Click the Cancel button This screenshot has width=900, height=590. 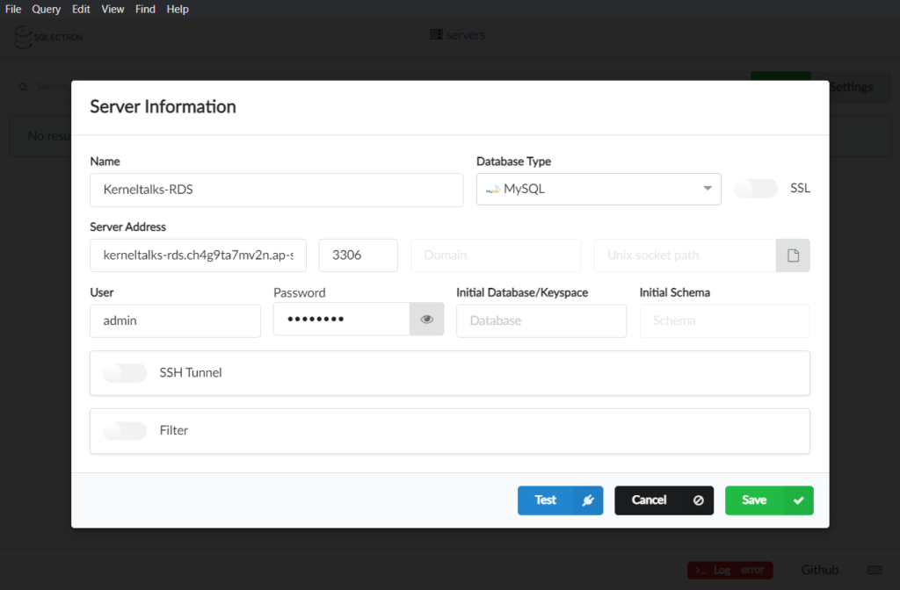[x=664, y=500]
